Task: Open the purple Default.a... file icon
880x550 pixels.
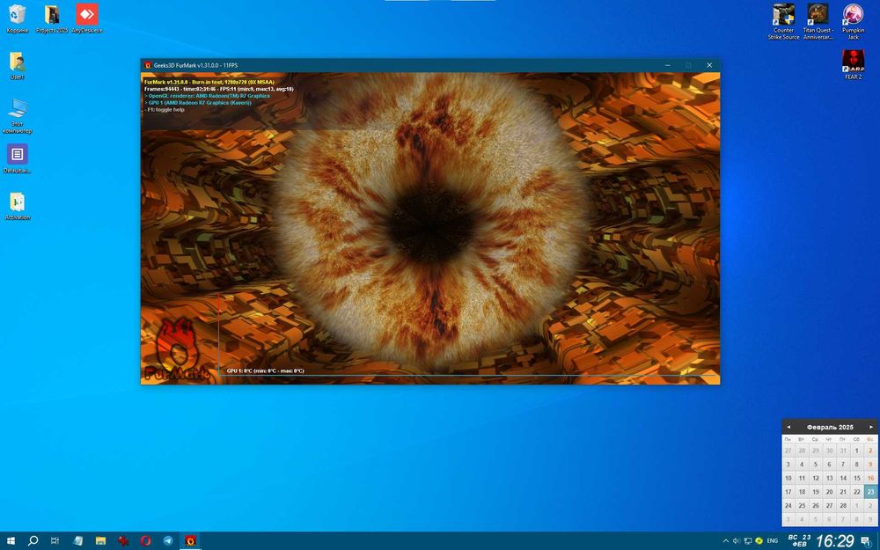Action: click(x=18, y=158)
